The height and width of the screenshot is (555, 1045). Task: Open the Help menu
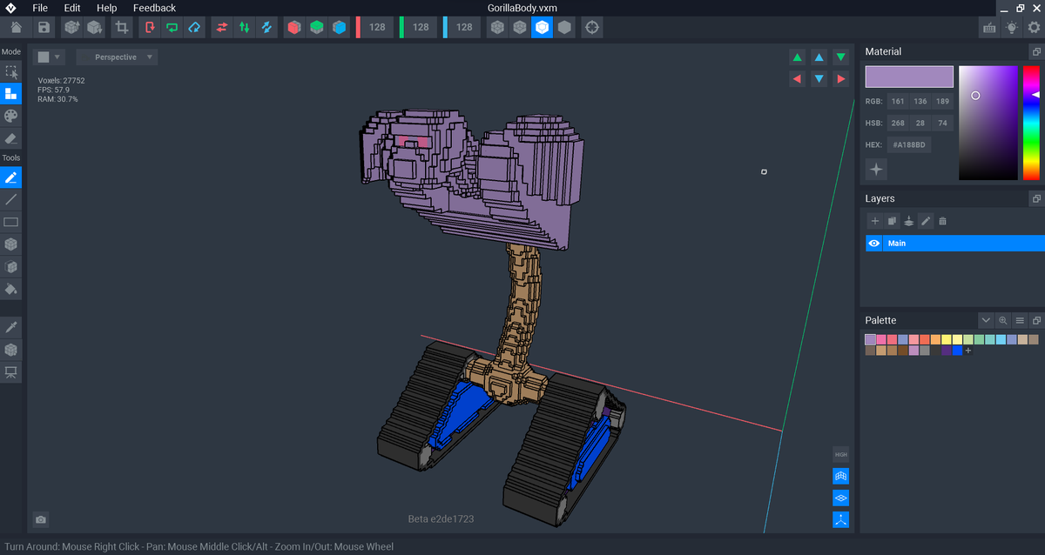106,8
